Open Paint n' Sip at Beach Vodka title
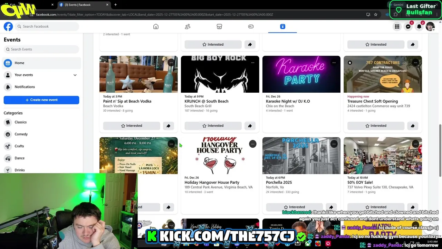Viewport: 442px width, 249px height. point(127,101)
